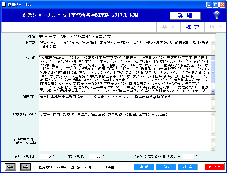
Task: Click into the 所属団体 text area
Action: click(x=125, y=103)
